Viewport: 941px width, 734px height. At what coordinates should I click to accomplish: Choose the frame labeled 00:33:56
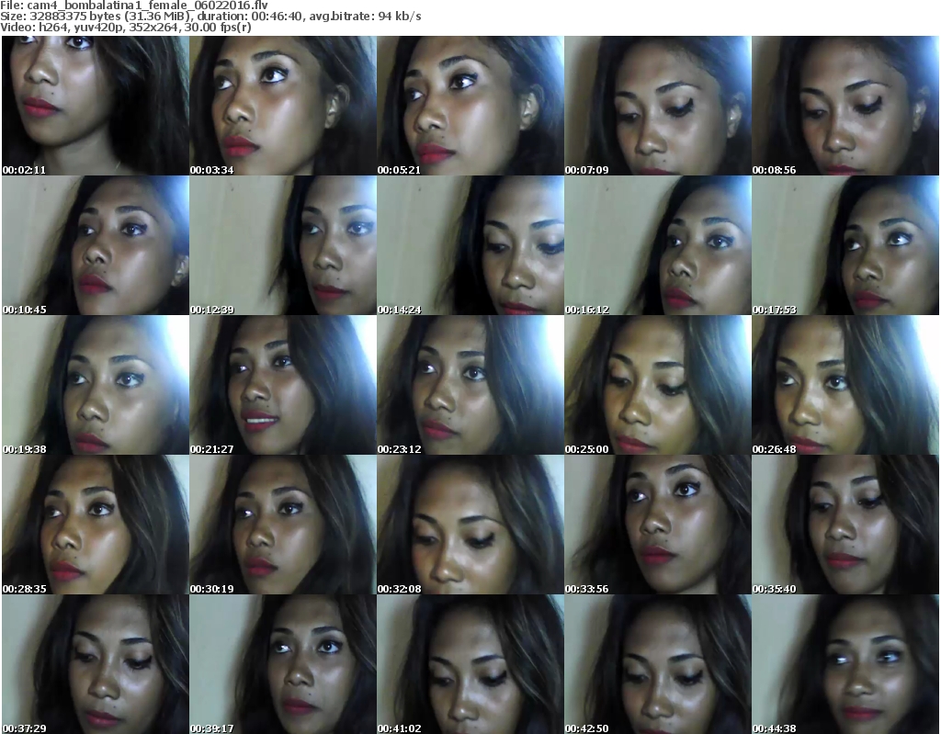tap(658, 525)
